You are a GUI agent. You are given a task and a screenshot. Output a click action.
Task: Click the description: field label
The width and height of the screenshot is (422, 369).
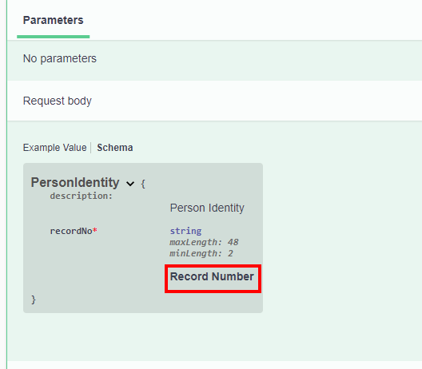pos(81,196)
